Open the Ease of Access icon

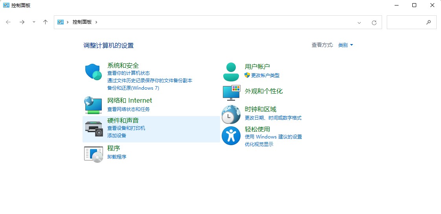[231, 135]
